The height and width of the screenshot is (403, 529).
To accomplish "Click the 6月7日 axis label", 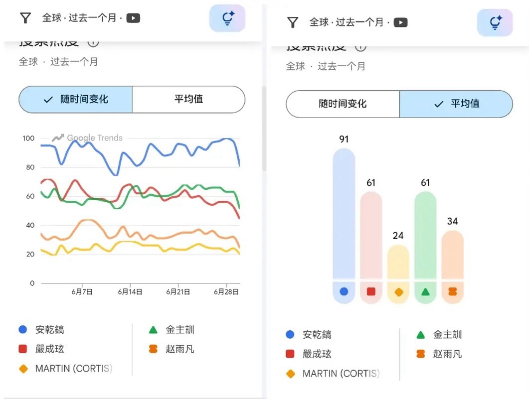I will tap(82, 292).
